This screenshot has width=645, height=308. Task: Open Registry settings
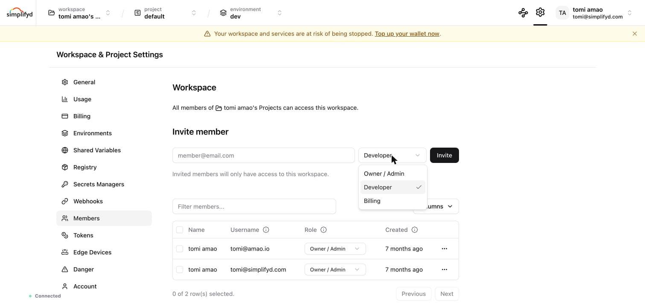[x=104, y=167]
